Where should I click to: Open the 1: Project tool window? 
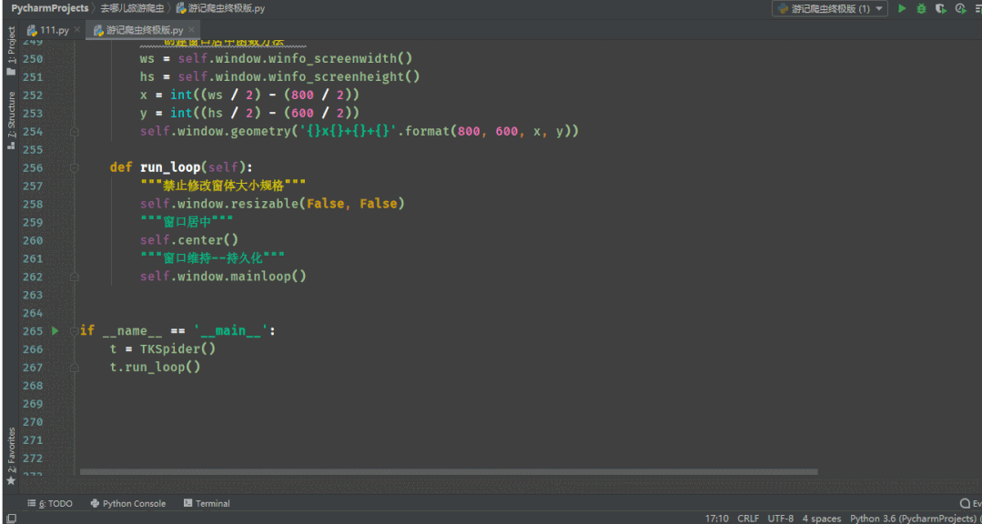(x=11, y=45)
